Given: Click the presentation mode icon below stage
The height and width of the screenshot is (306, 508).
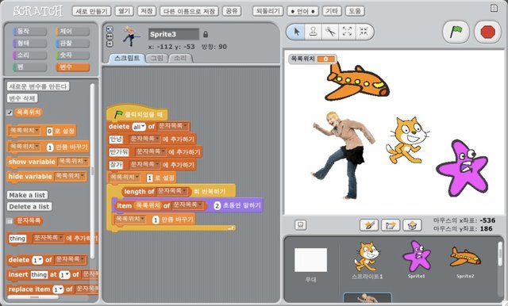Looking at the screenshot, I should click(x=300, y=225).
